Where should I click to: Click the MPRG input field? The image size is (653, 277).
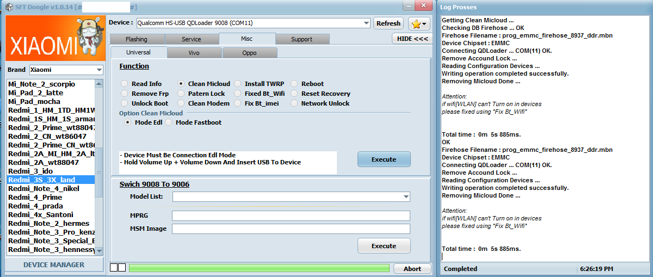tap(291, 216)
